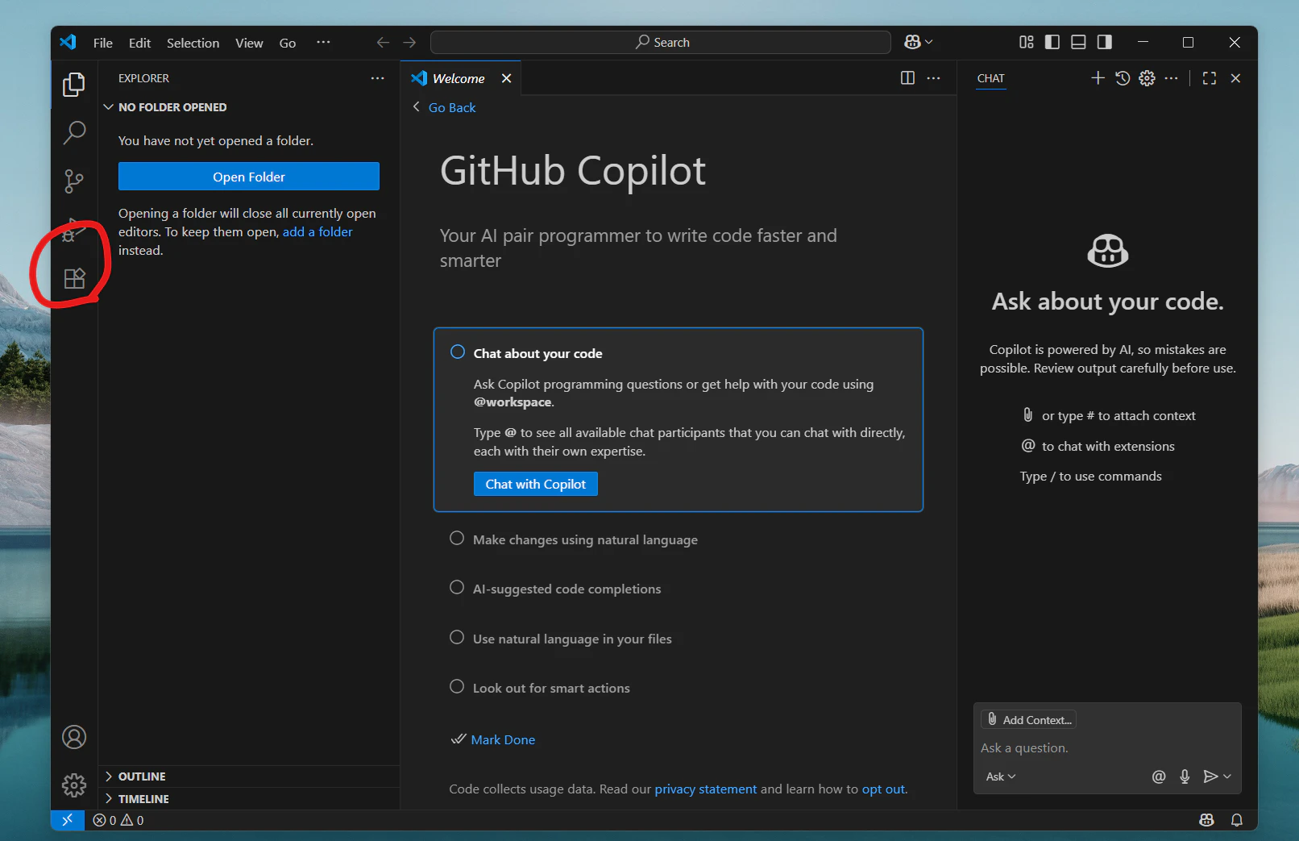Viewport: 1299px width, 841px height.
Task: Open the editor More Actions ellipsis
Action: (x=934, y=78)
